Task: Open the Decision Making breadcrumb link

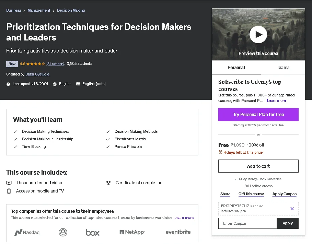Action: coord(71,10)
